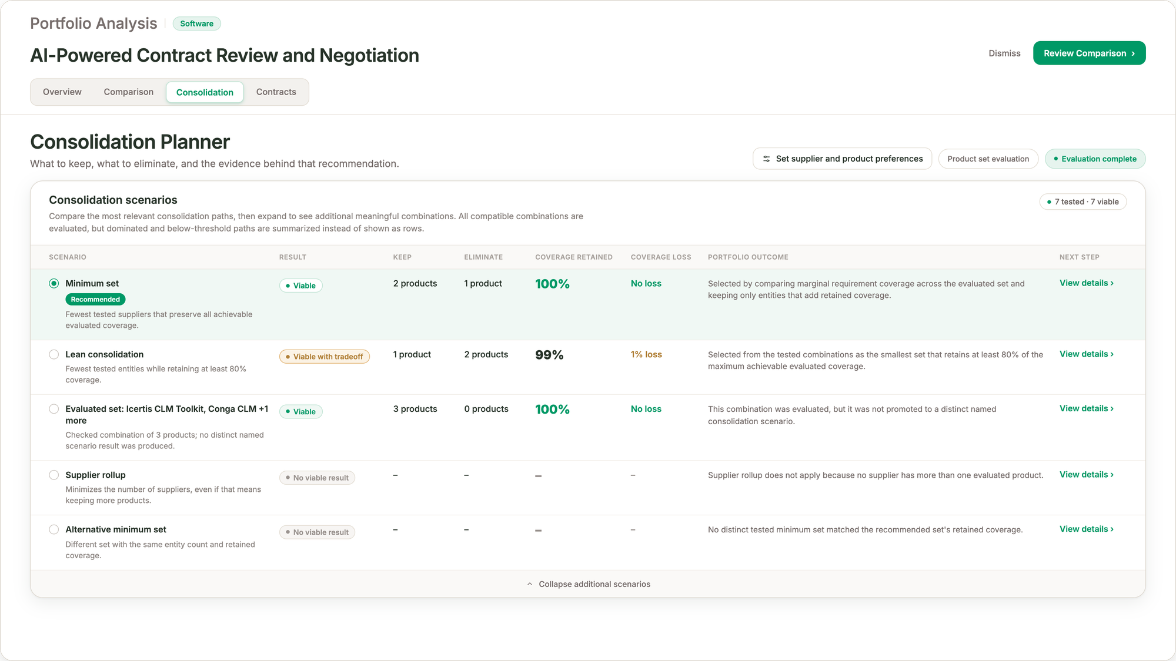
Task: Select the Alternative minimum set radio
Action: point(54,529)
